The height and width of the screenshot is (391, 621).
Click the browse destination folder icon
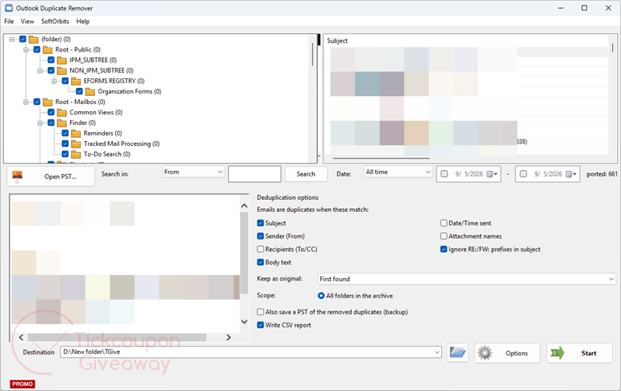[457, 352]
